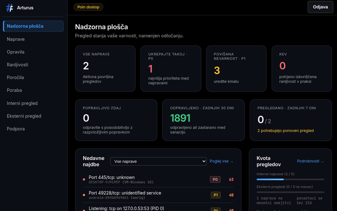The height and width of the screenshot is (211, 337).
Task: Click the red dot beside Port 445/tcp finding
Action: pyautogui.click(x=84, y=180)
